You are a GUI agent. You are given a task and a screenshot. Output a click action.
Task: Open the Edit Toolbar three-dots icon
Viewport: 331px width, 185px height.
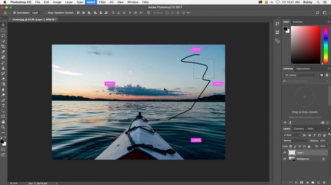(x=3, y=133)
